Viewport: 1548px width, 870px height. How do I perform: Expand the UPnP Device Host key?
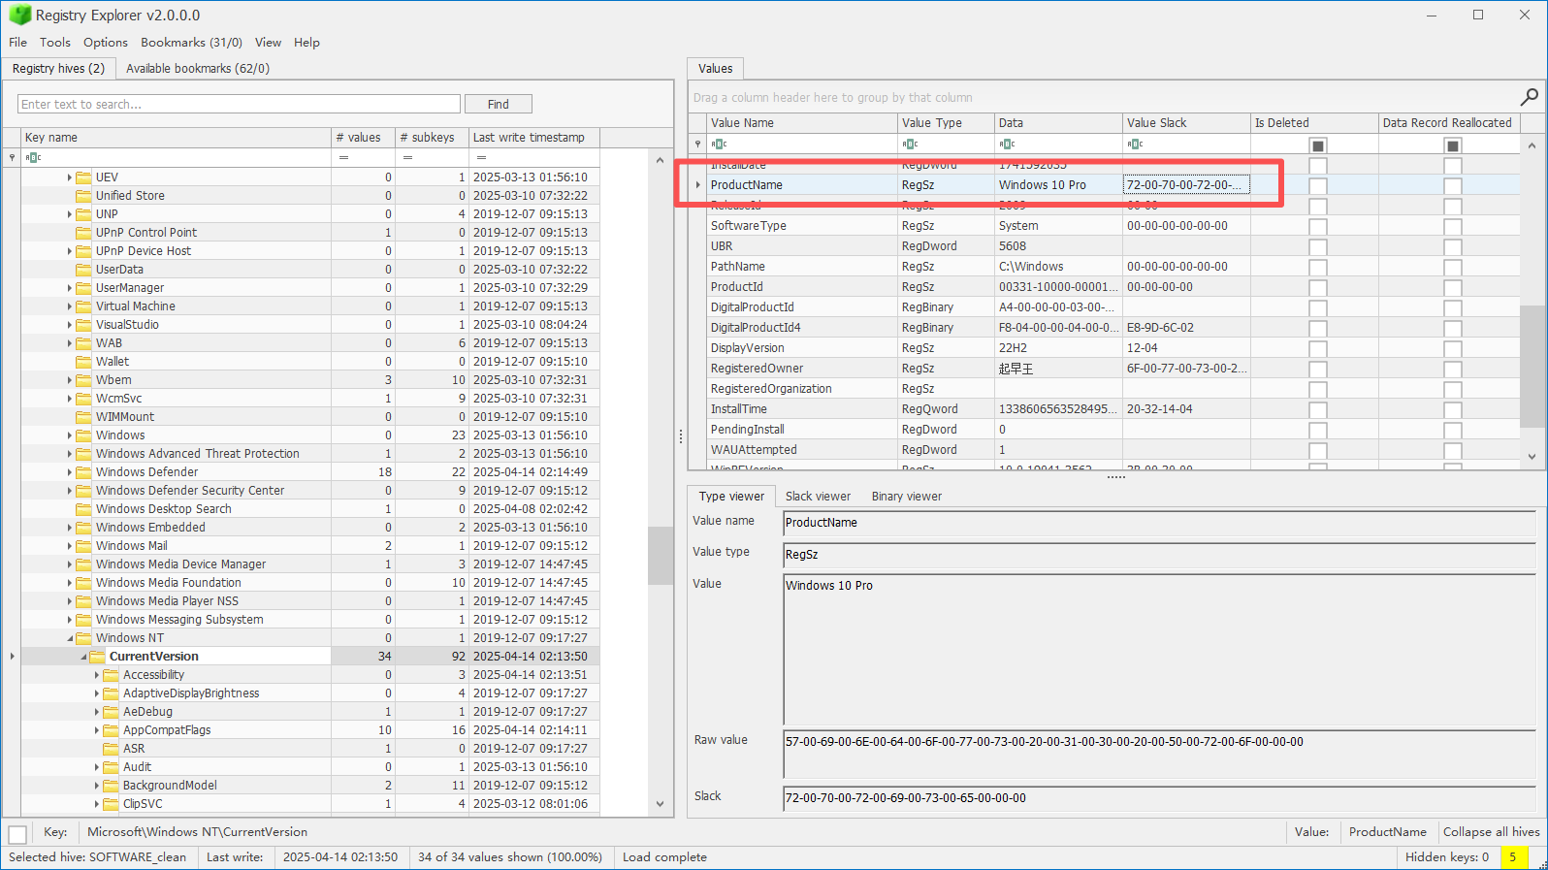[x=70, y=251]
